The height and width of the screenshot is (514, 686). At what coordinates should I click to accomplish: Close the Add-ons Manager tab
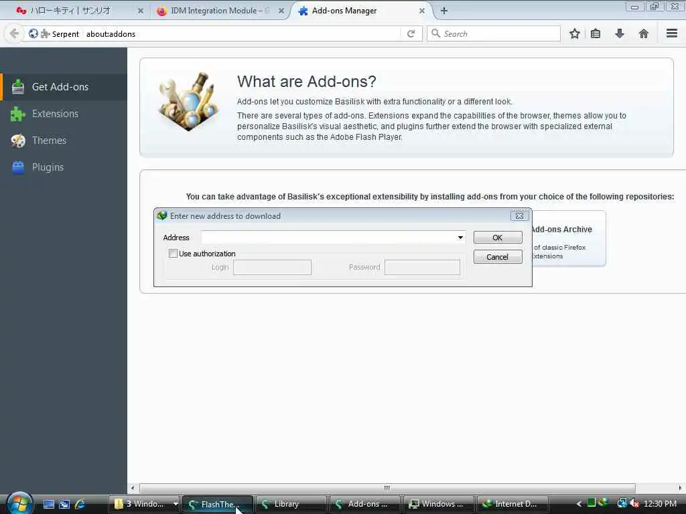[422, 11]
